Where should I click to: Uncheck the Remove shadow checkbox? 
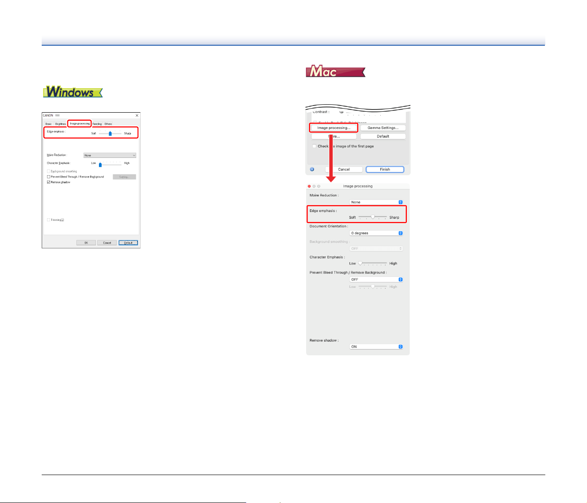point(49,182)
